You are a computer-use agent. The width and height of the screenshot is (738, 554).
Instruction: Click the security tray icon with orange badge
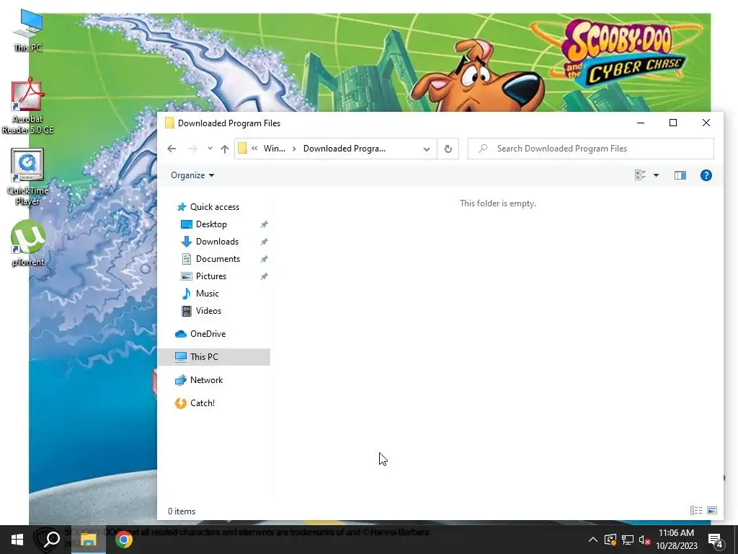pyautogui.click(x=610, y=540)
